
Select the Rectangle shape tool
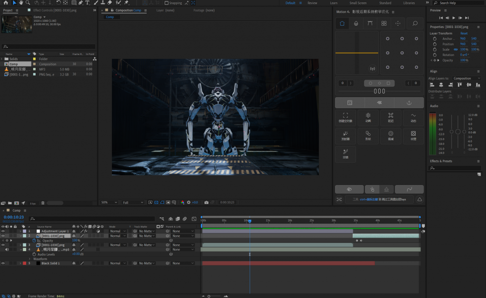coord(74,3)
